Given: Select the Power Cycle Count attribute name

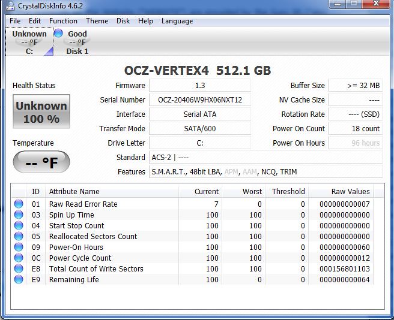Looking at the screenshot, I should 80,258.
